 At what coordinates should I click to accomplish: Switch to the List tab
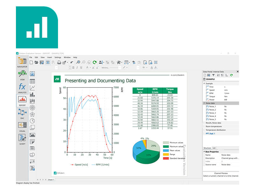coord(214,148)
